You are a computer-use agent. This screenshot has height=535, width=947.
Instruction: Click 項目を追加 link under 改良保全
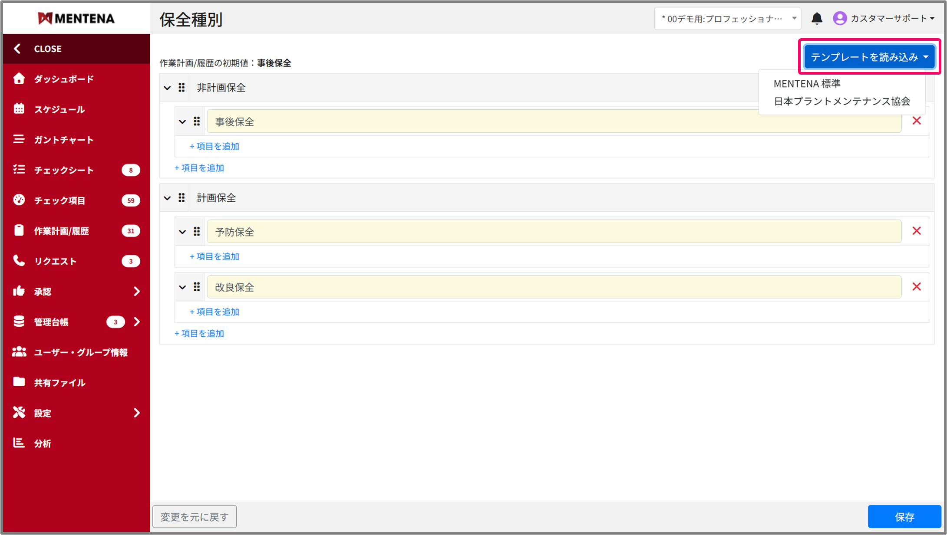pos(214,312)
